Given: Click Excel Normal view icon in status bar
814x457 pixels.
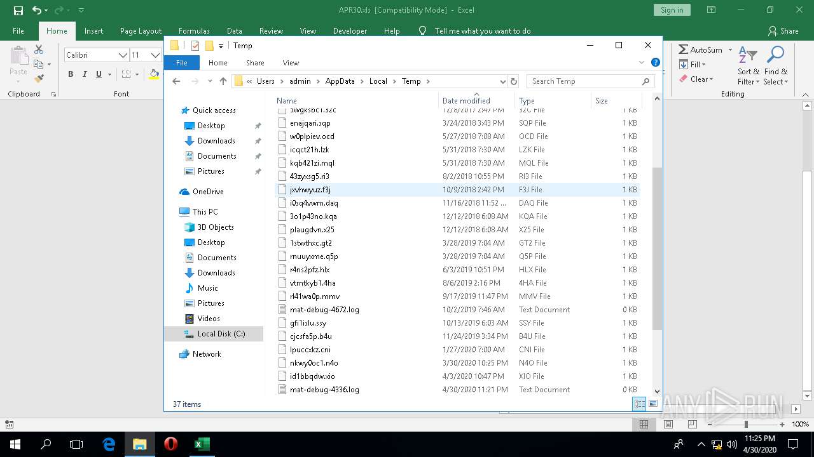Looking at the screenshot, I should [x=644, y=424].
